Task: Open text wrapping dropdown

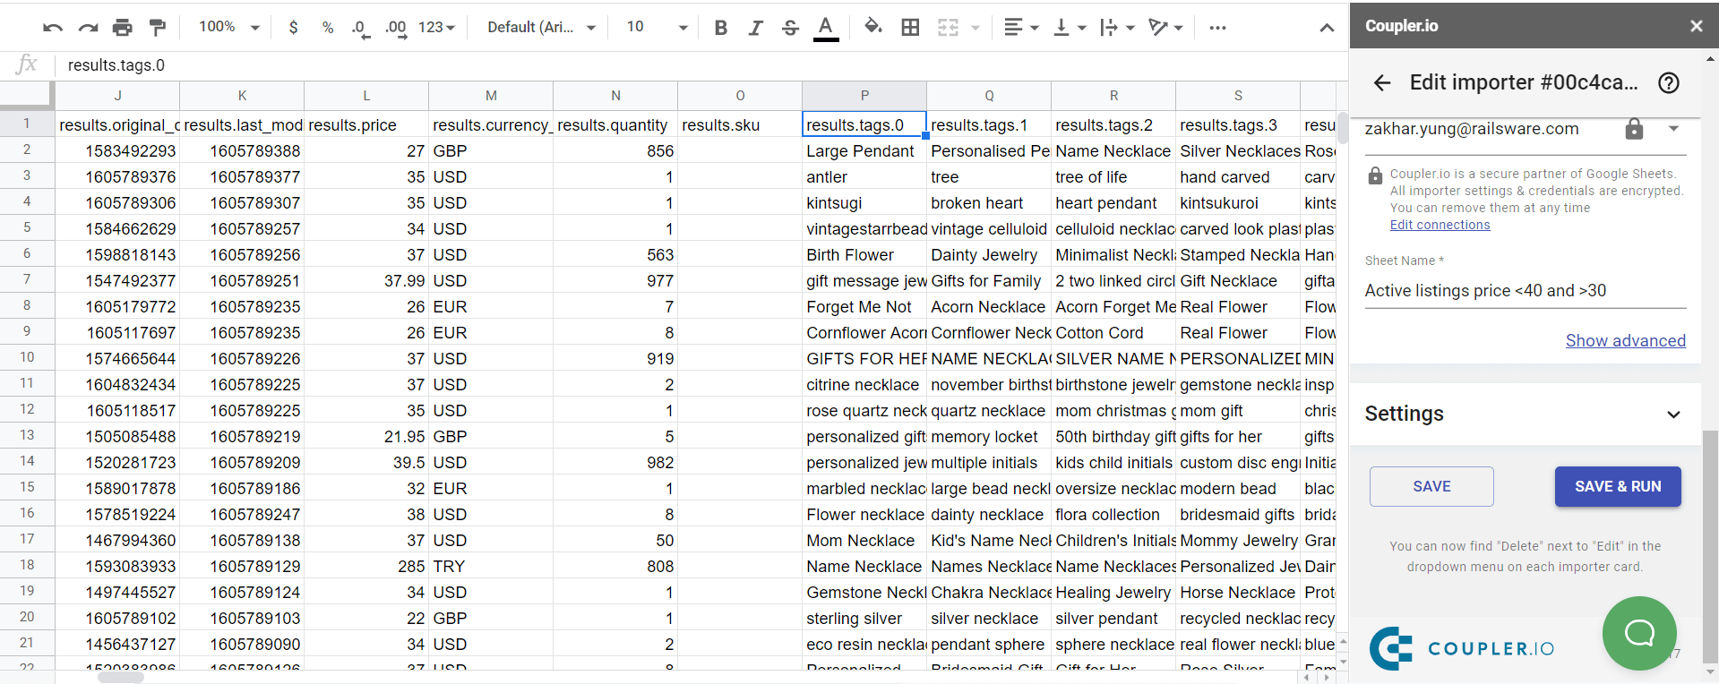Action: pos(1117,28)
